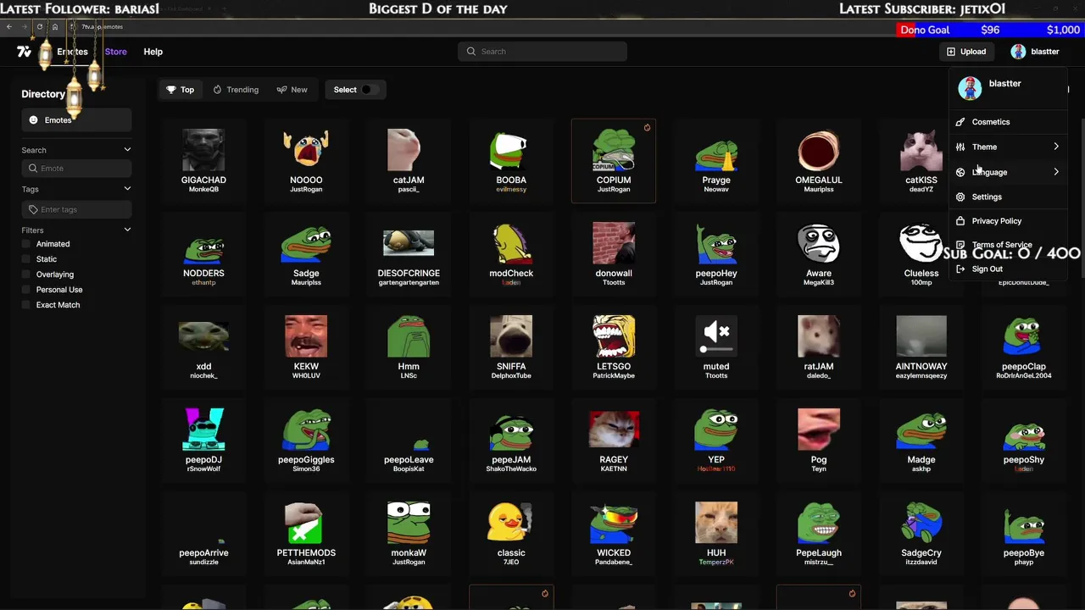
Task: Open the Store page link
Action: (116, 52)
